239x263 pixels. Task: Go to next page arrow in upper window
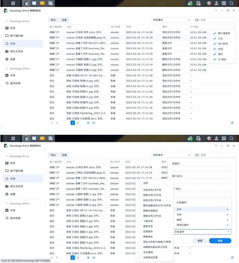pos(88,123)
